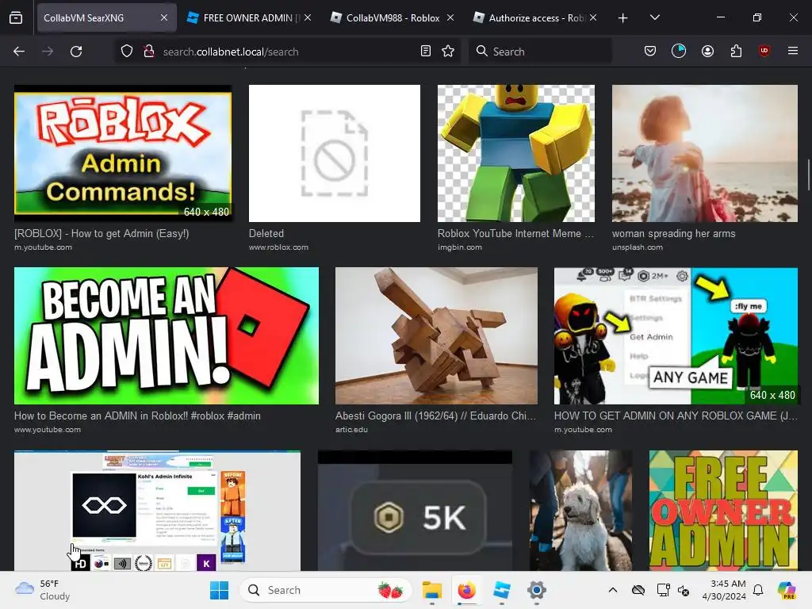Screen dimensions: 812x609
Task: Click 'HOW TO GET ADMIN ON ANY ROBLOX GAME' title
Action: click(x=676, y=416)
